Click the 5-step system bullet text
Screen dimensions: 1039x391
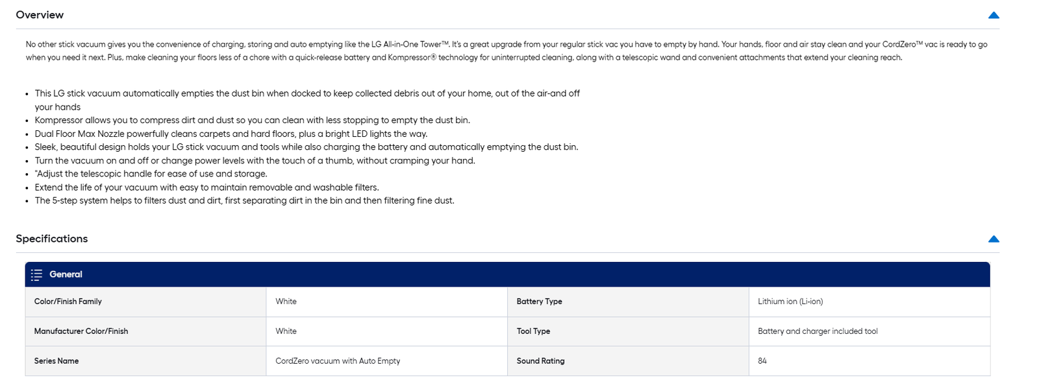(x=244, y=200)
